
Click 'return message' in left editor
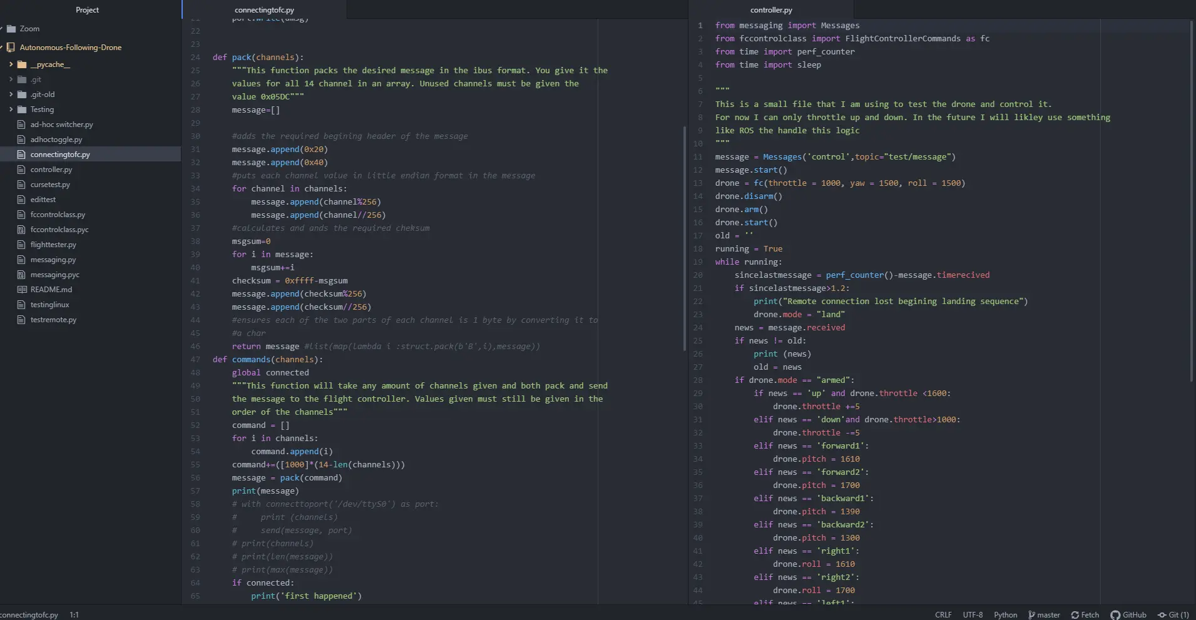(265, 346)
